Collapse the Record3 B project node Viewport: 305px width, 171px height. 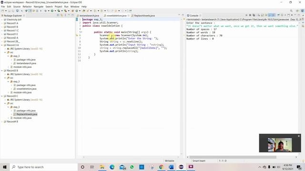2,71
